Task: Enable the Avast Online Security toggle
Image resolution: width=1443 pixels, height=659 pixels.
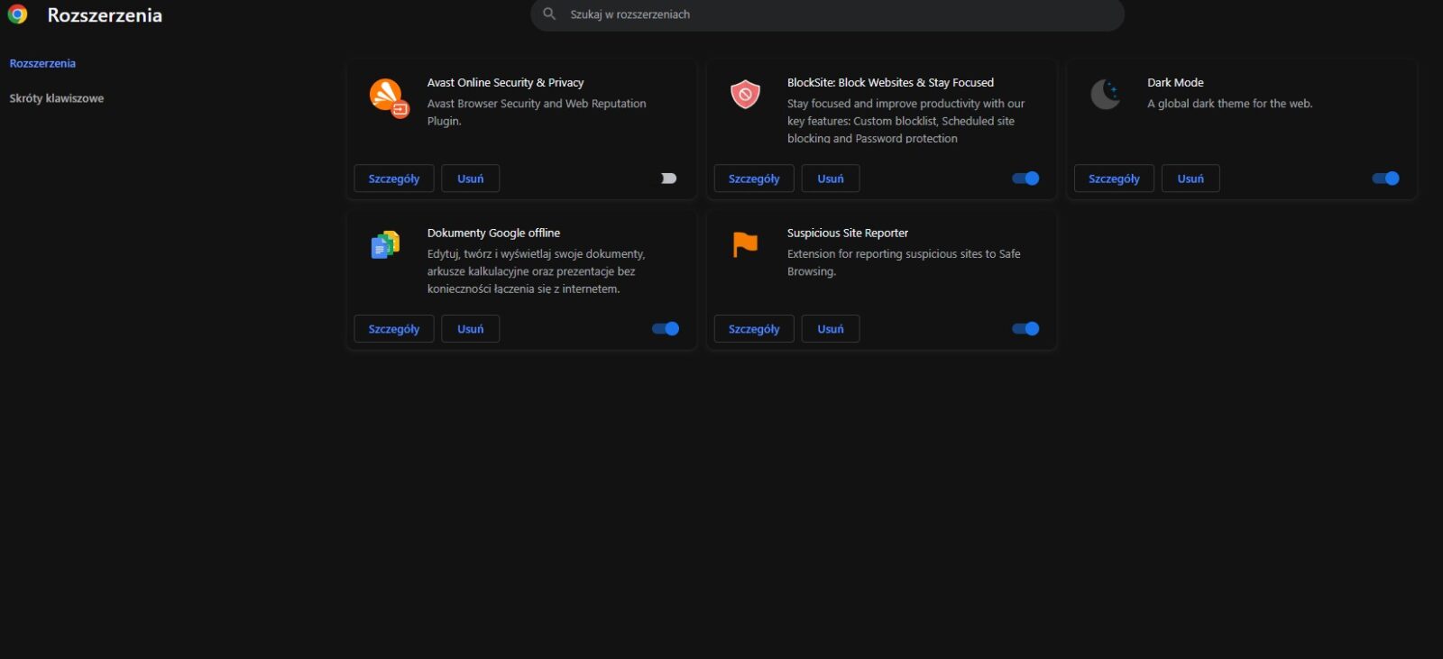Action: [666, 178]
